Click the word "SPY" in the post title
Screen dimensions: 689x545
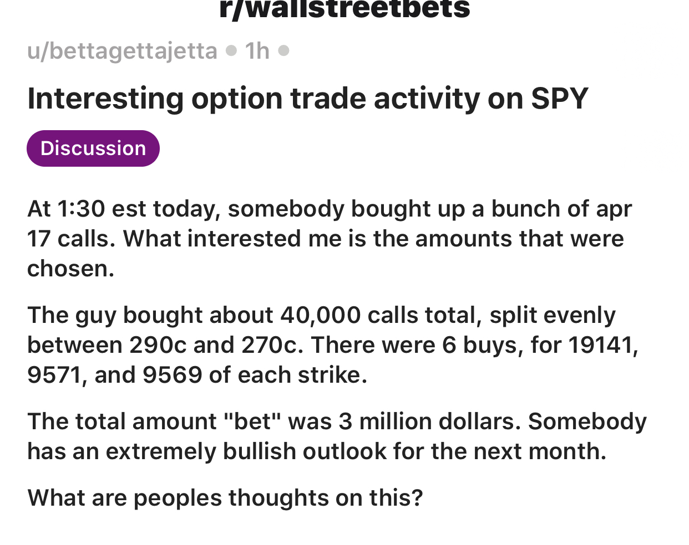[559, 99]
